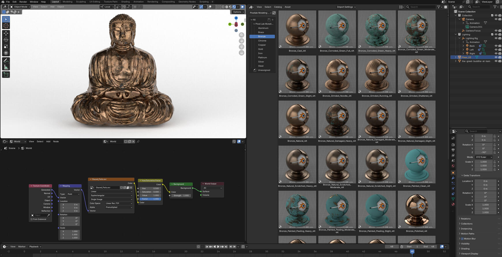Open the Object properties tab icon

pos(453,172)
